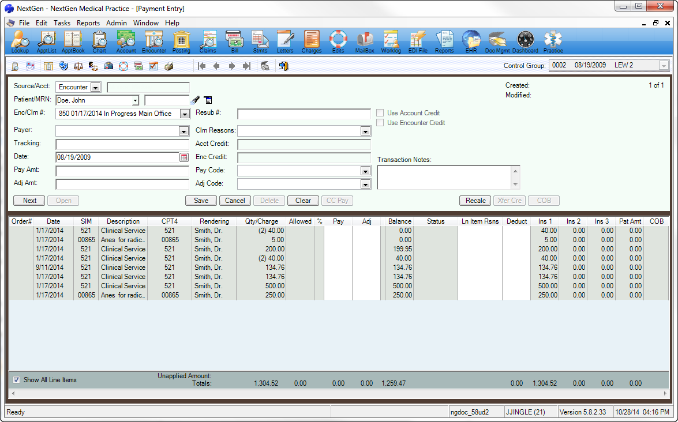Viewport: 678px width, 422px height.
Task: Open the Posting icon
Action: click(x=181, y=42)
